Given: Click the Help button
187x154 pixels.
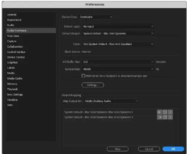Looking at the screenshot, I should coord(118,149).
